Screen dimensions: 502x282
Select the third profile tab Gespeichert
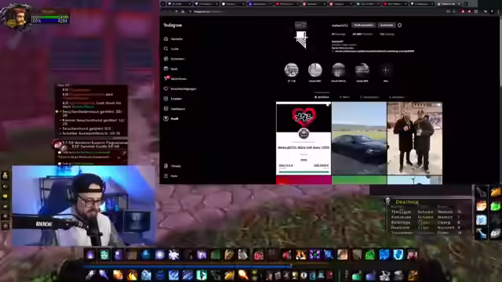pyautogui.click(x=369, y=97)
